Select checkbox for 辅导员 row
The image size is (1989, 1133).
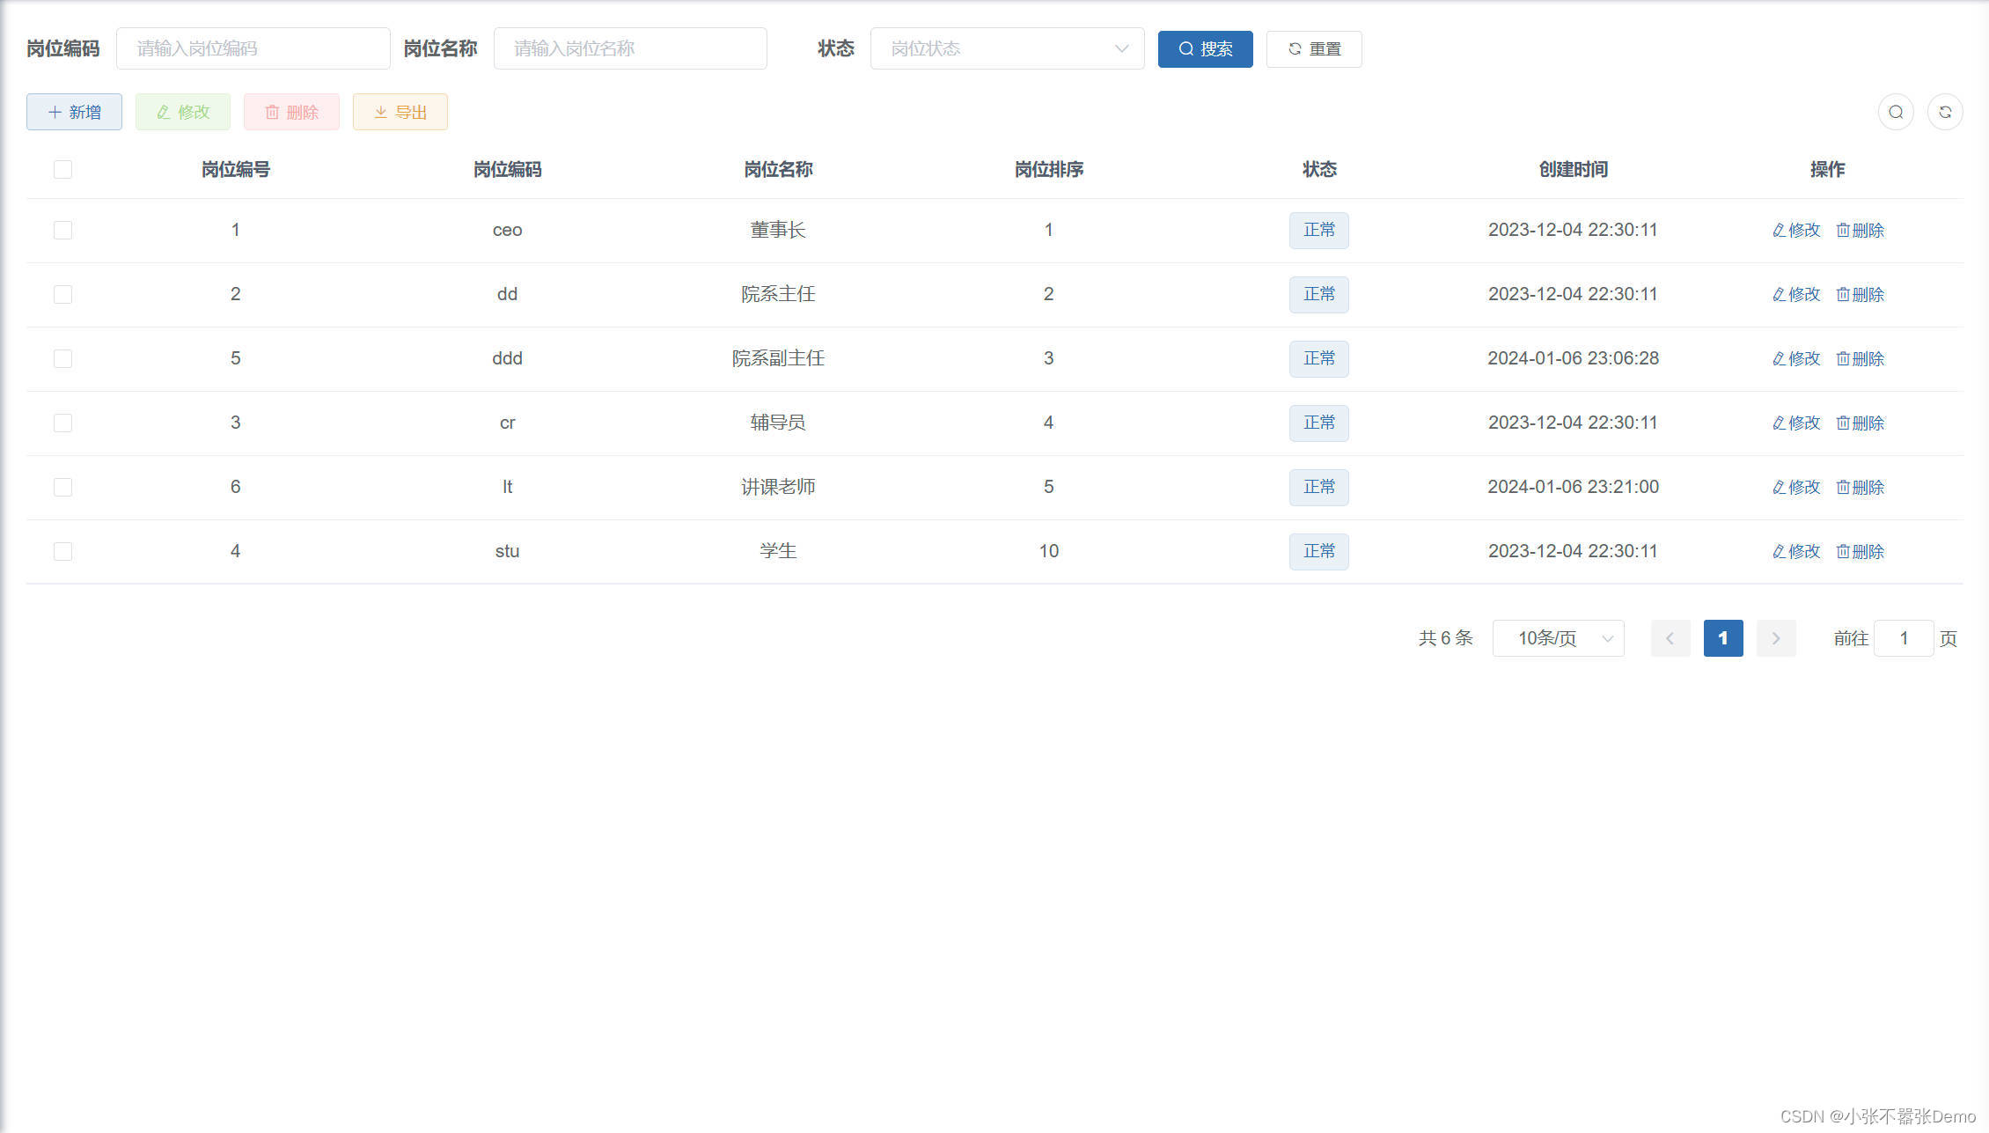[x=62, y=423]
